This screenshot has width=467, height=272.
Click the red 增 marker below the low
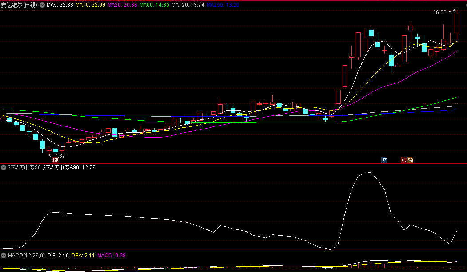click(x=56, y=160)
